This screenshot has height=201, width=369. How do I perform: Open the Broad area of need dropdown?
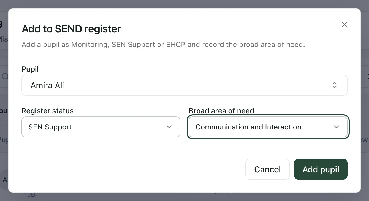click(268, 127)
